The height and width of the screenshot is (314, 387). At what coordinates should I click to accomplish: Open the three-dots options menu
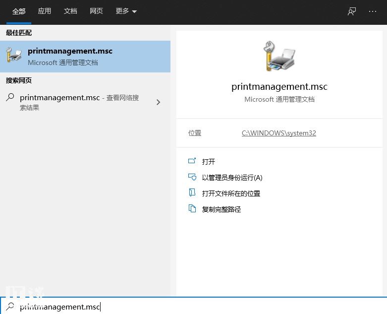[x=373, y=11]
